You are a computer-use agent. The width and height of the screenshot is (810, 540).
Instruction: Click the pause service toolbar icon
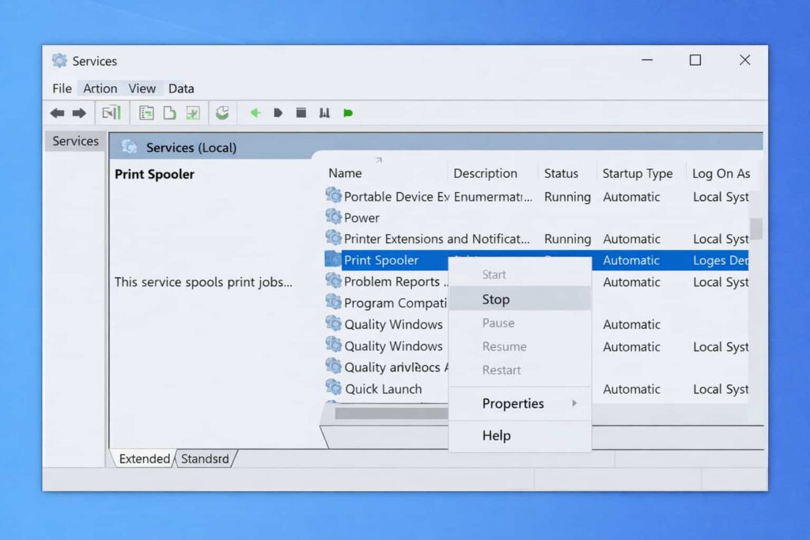(x=324, y=113)
